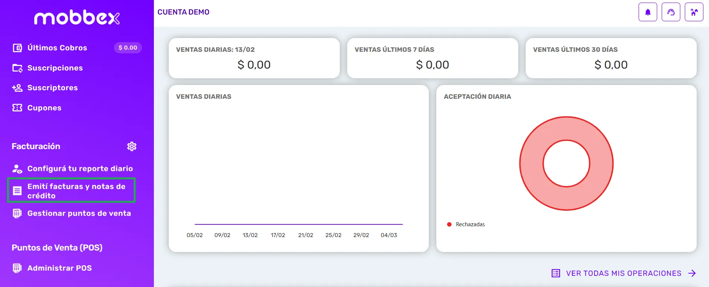Open Suscripciones menu item
The height and width of the screenshot is (287, 709).
pyautogui.click(x=55, y=68)
